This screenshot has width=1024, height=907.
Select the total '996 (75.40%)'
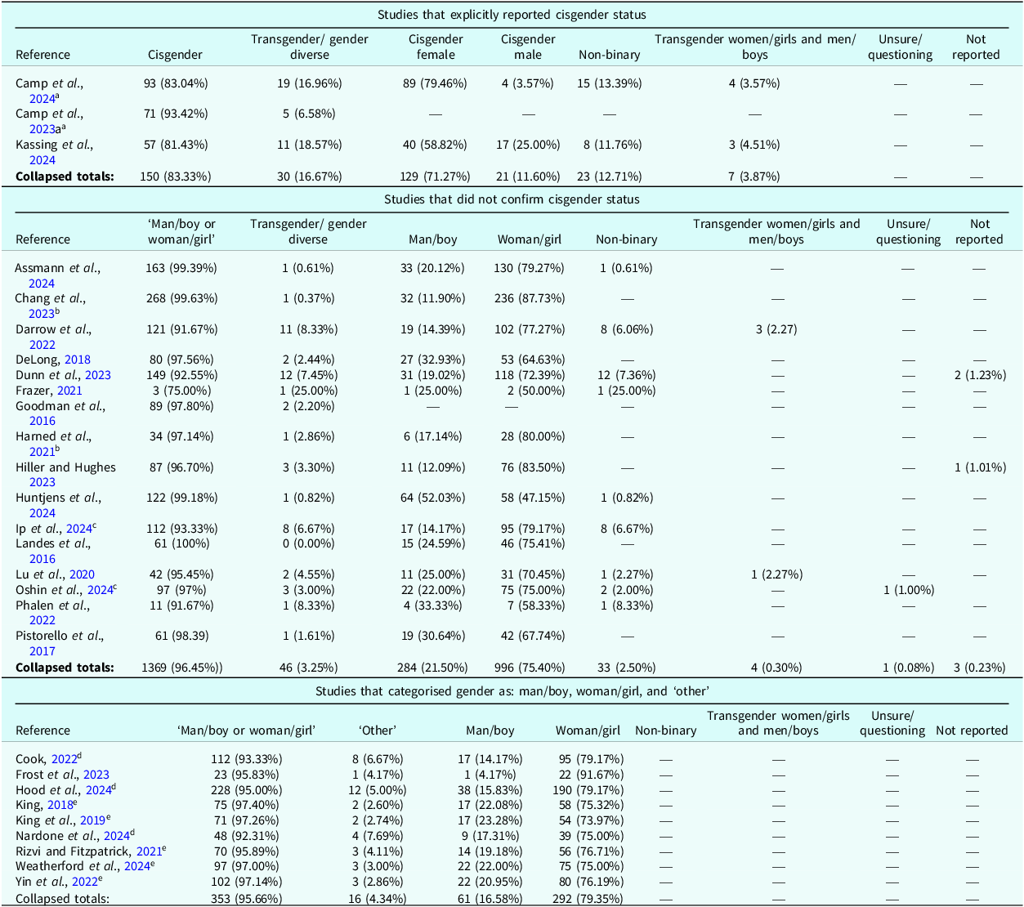click(529, 668)
